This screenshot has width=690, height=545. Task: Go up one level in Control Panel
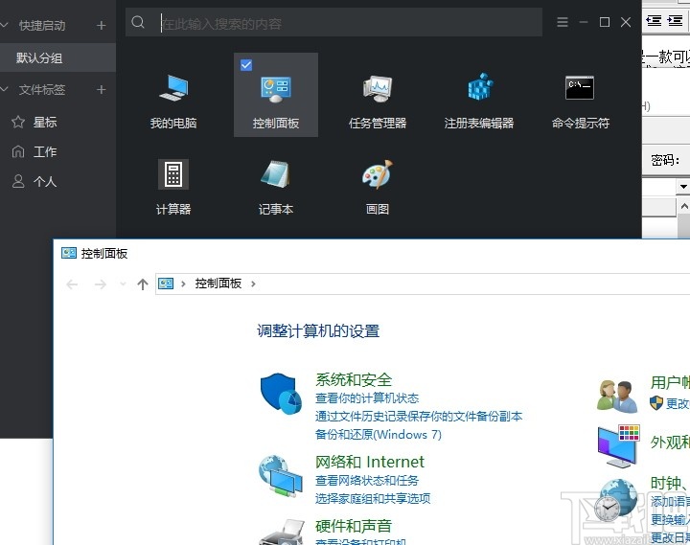tap(142, 284)
